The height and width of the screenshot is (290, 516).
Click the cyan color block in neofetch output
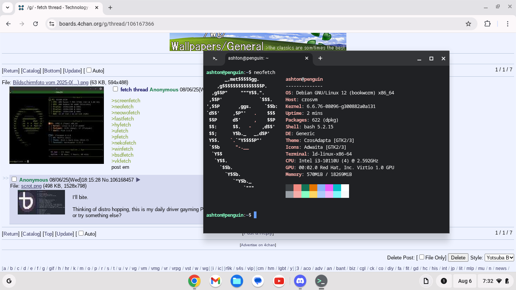tap(337, 188)
